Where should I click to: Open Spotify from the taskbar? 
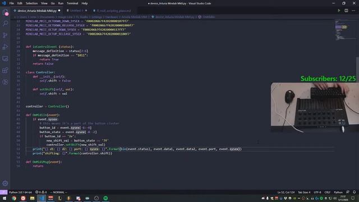tap(105, 198)
